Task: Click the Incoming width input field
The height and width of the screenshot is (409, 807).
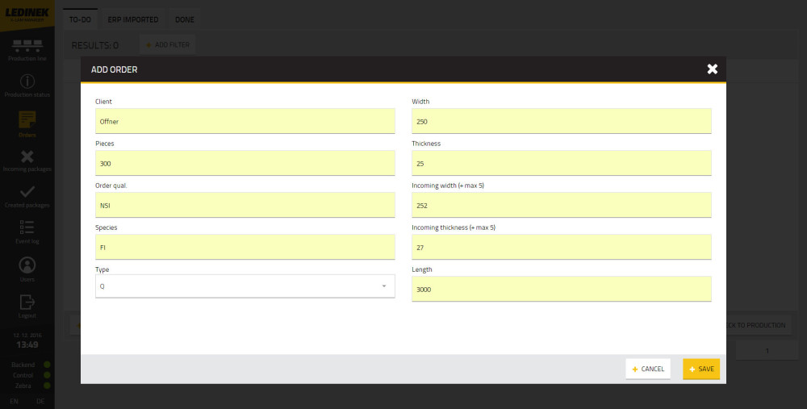Action: pyautogui.click(x=561, y=206)
